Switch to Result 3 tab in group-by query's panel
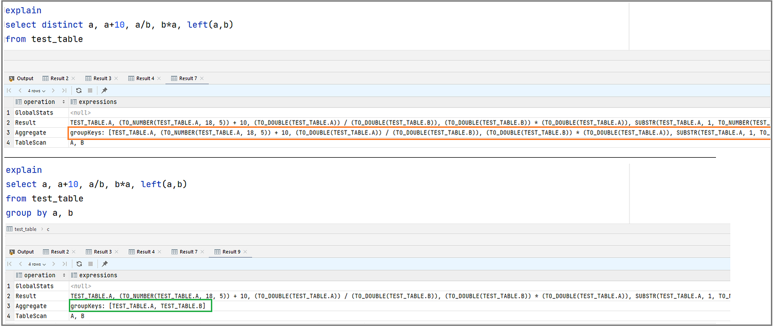 pos(99,252)
